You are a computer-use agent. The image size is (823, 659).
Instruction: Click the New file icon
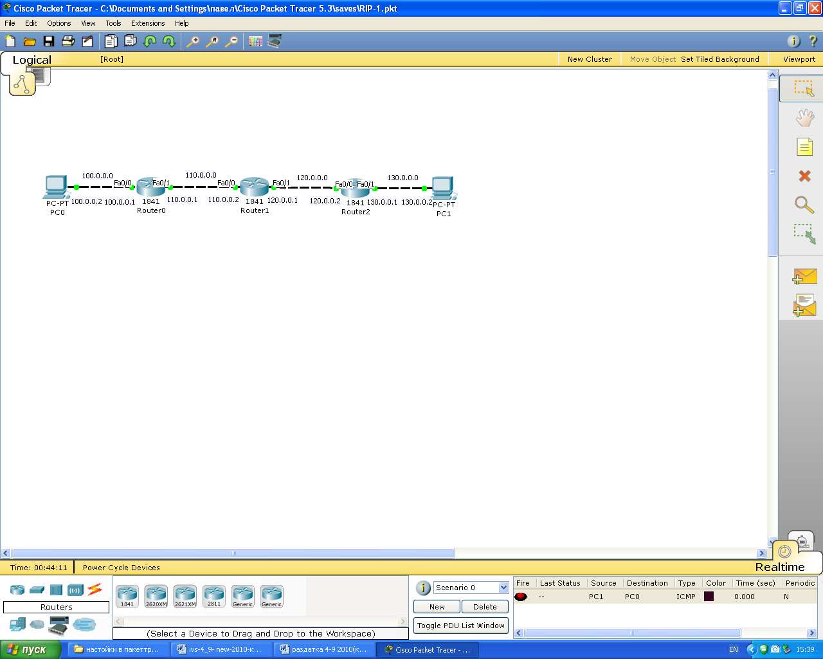pyautogui.click(x=10, y=41)
